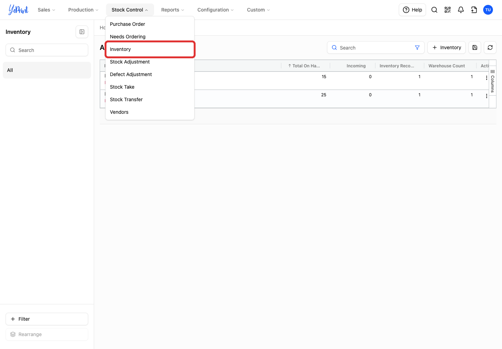Open the global search magnifier icon
Viewport: 502px width, 349px height.
coord(434,10)
